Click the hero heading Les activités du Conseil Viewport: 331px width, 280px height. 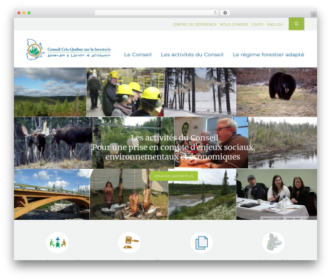pos(174,138)
